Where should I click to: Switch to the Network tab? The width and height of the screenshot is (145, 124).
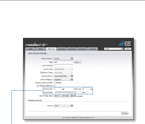[x=61, y=49]
